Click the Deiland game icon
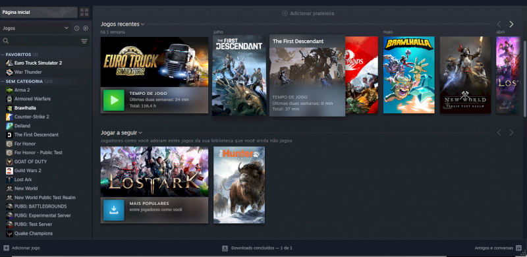527x257 pixels. tap(9, 126)
